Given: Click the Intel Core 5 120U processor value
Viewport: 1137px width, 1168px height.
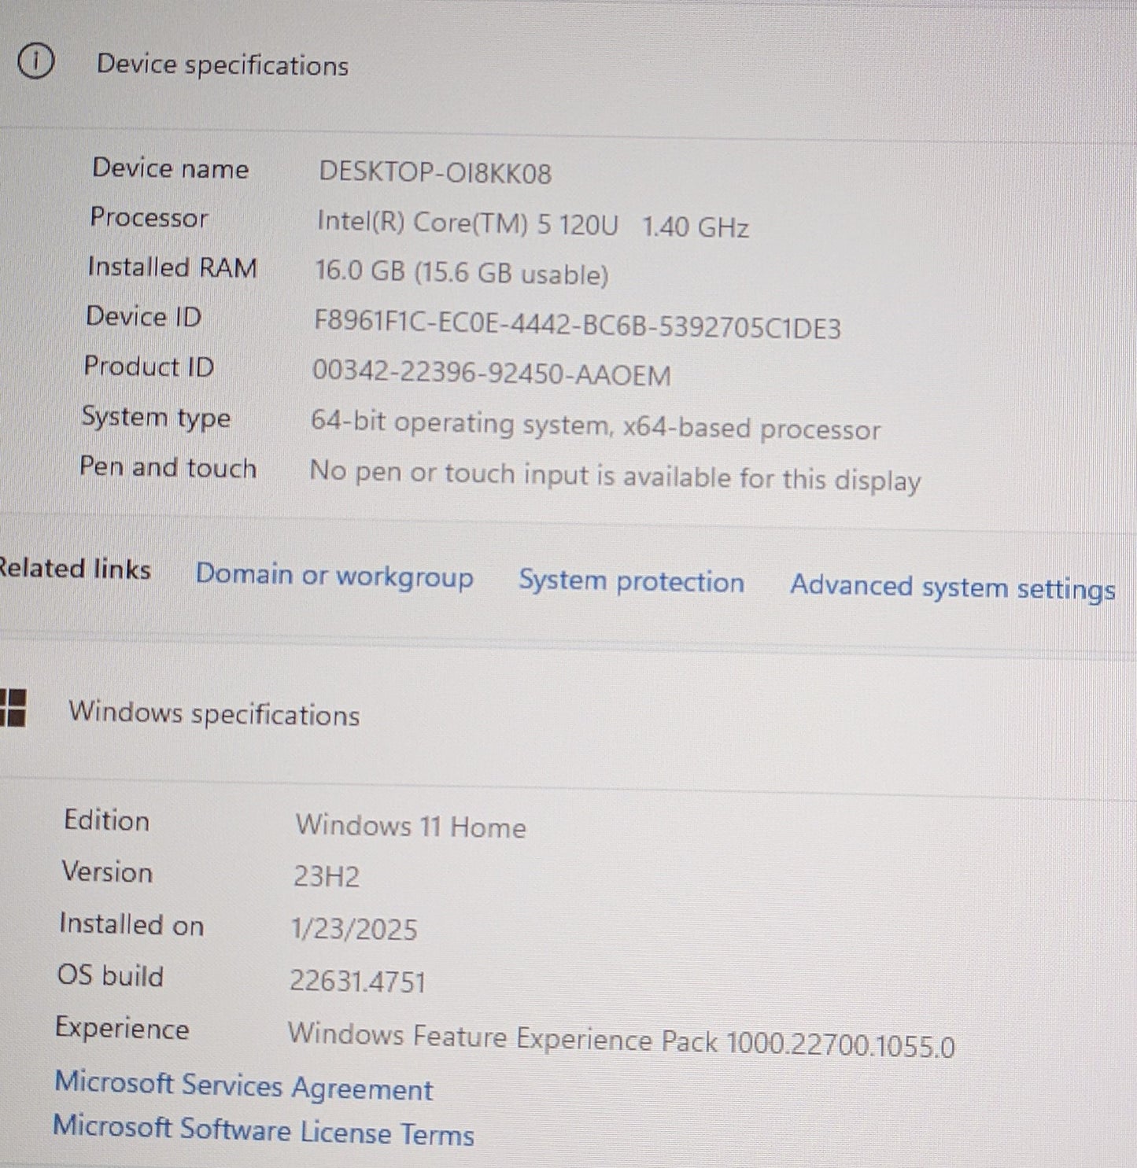Looking at the screenshot, I should point(532,225).
